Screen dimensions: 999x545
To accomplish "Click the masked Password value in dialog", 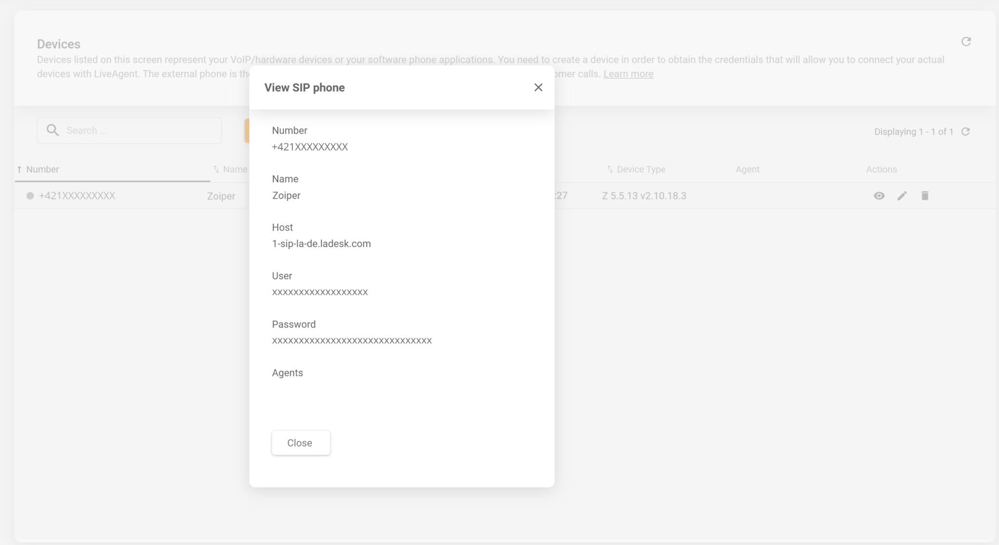I will pyautogui.click(x=352, y=341).
